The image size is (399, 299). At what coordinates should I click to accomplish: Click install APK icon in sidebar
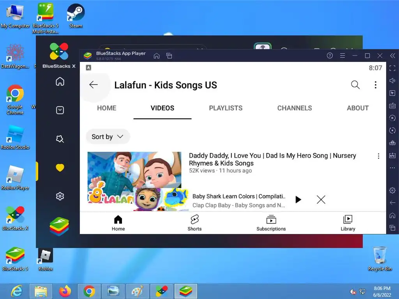392,155
